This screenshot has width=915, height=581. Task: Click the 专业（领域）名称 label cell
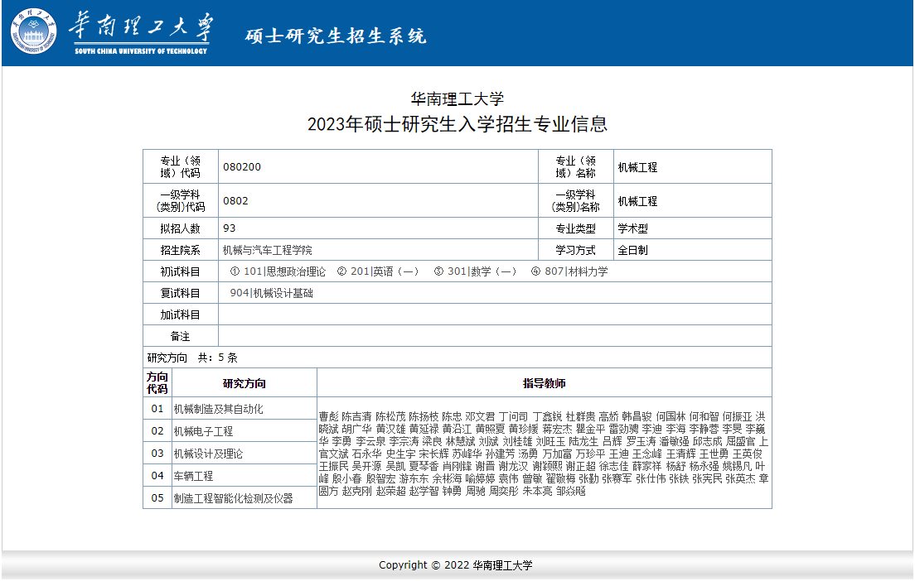(575, 166)
